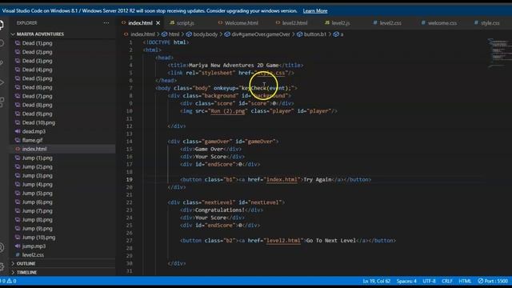Open the Explorer view in activity bar

pyautogui.click(x=2, y=25)
